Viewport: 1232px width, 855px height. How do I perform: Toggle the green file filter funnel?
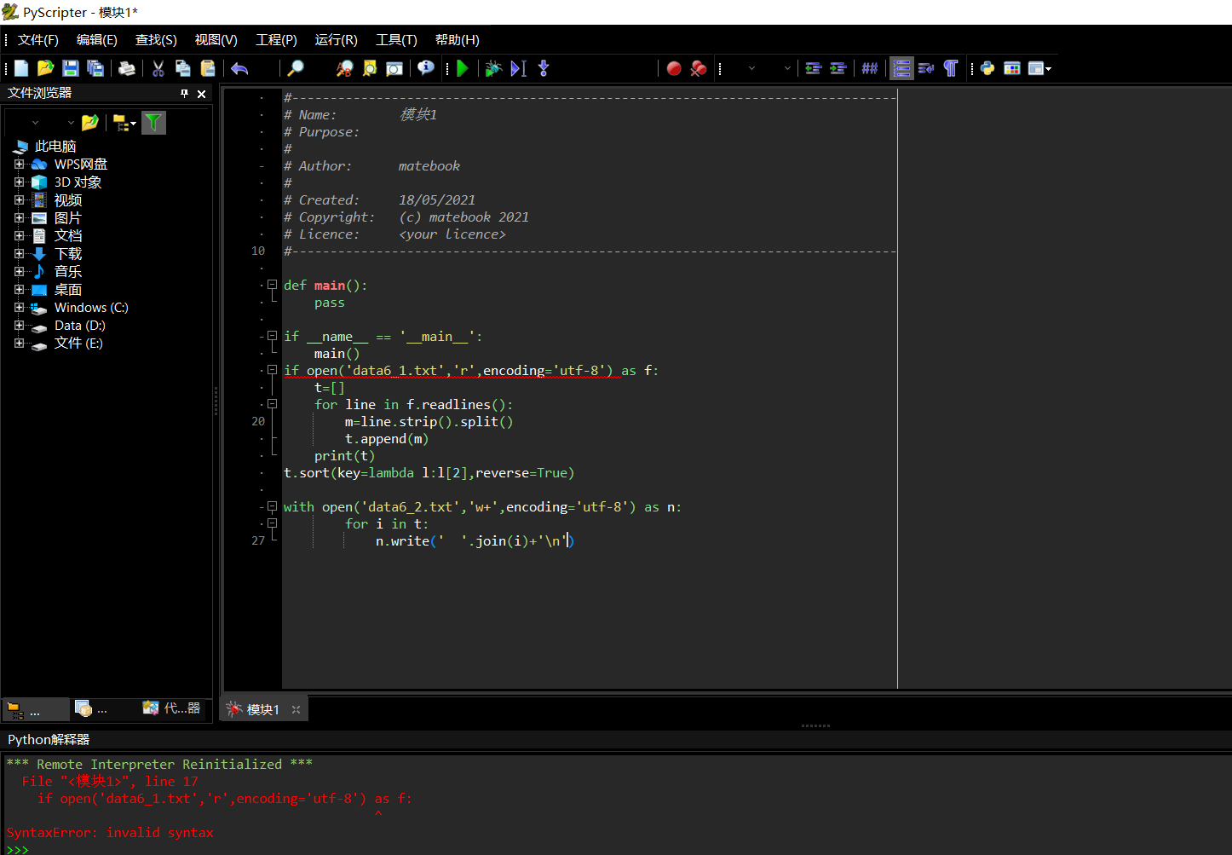pyautogui.click(x=153, y=123)
